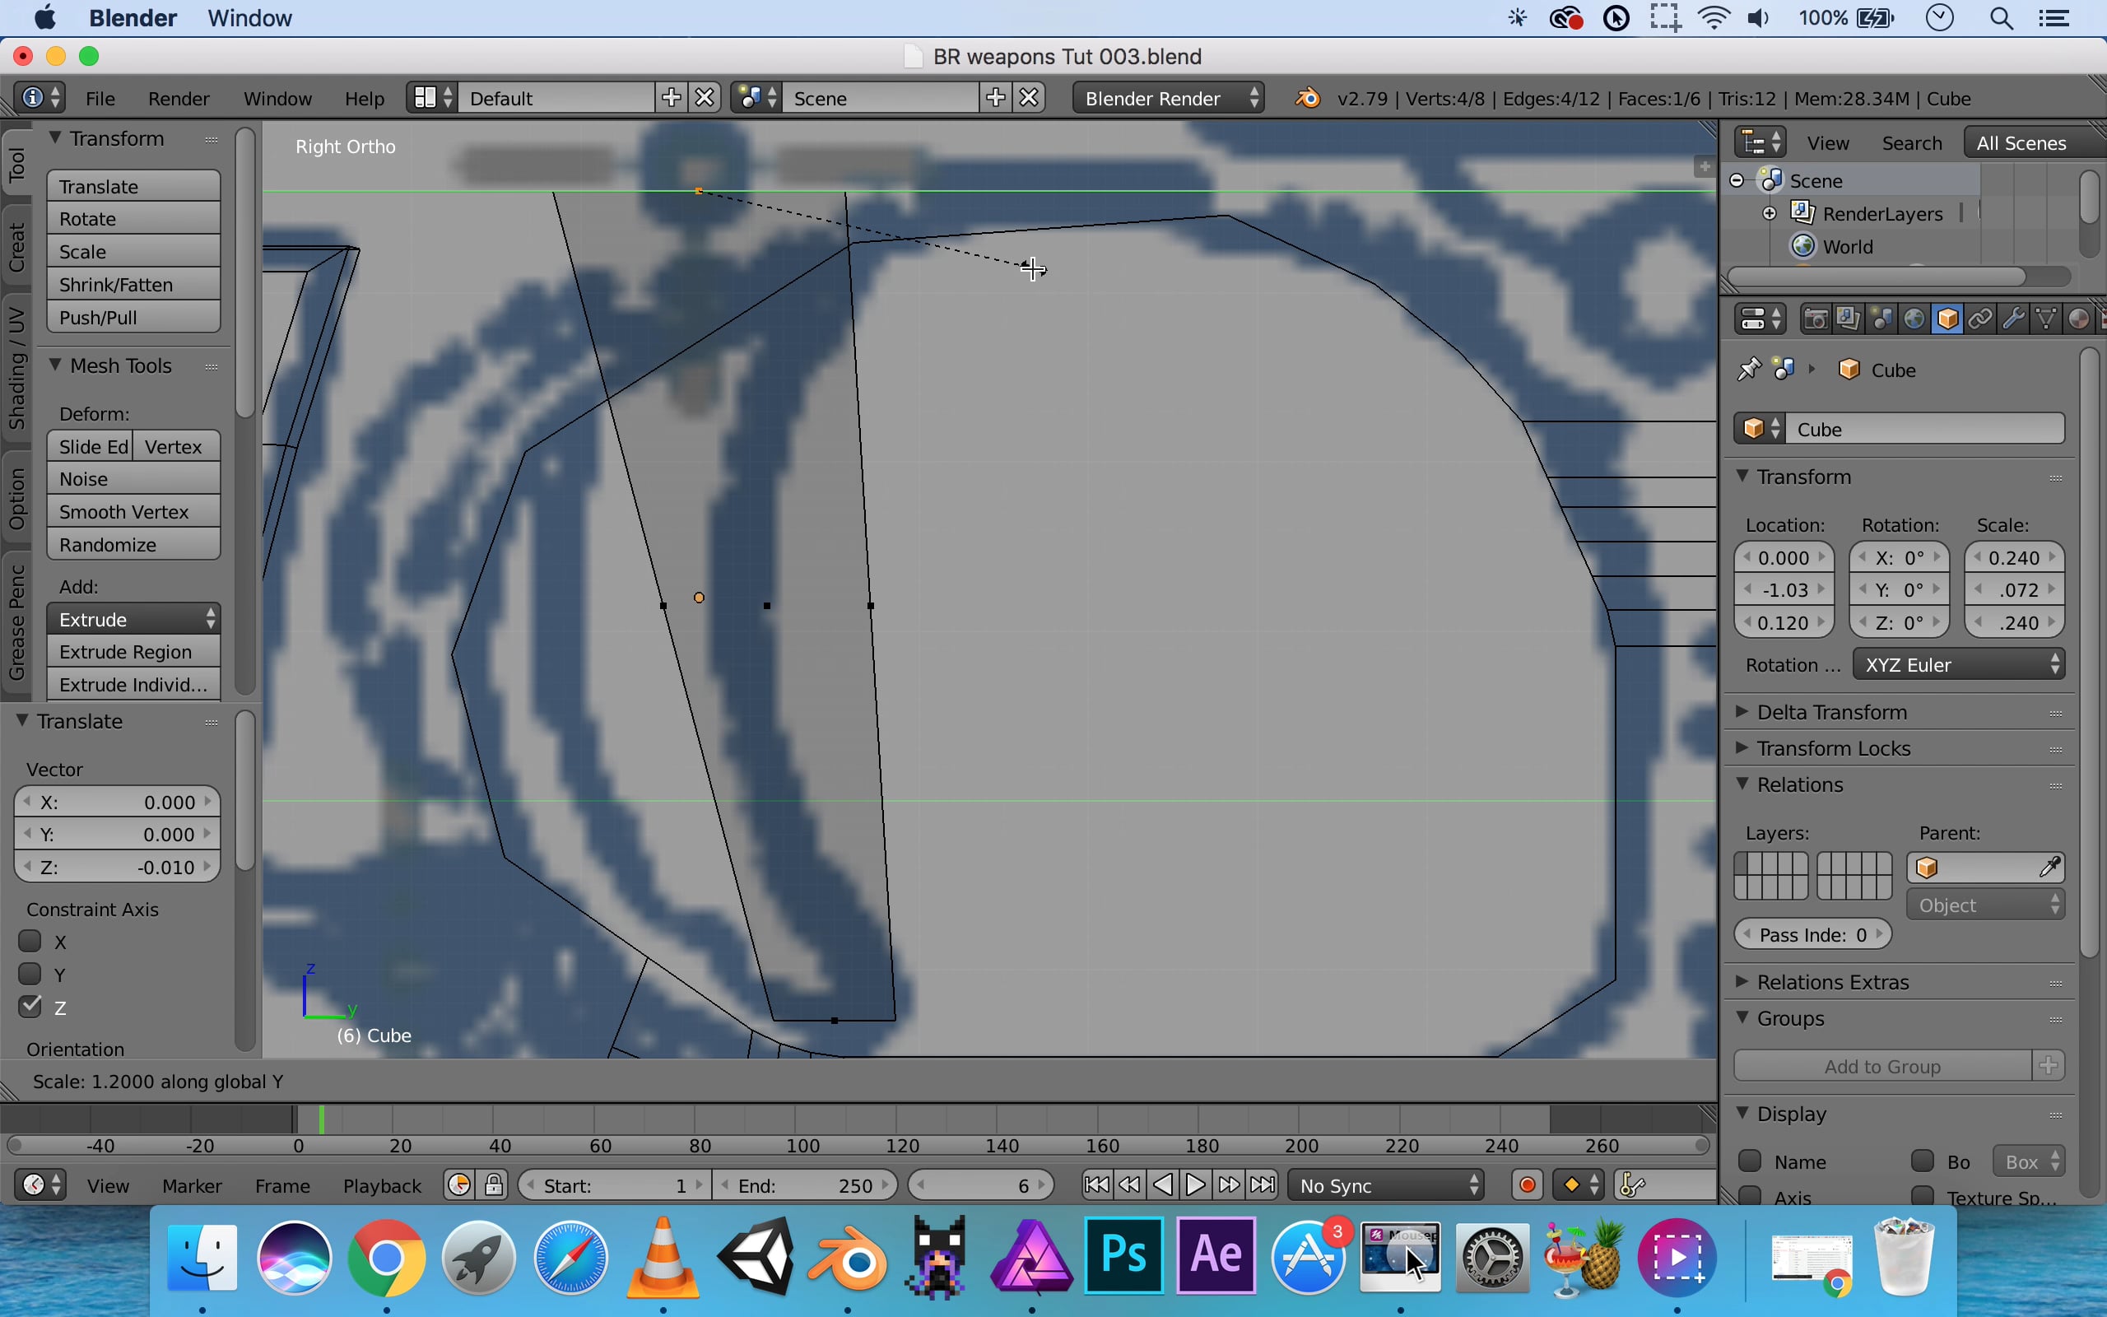
Task: Open the Mesh Data triangle tab
Action: pos(2046,319)
